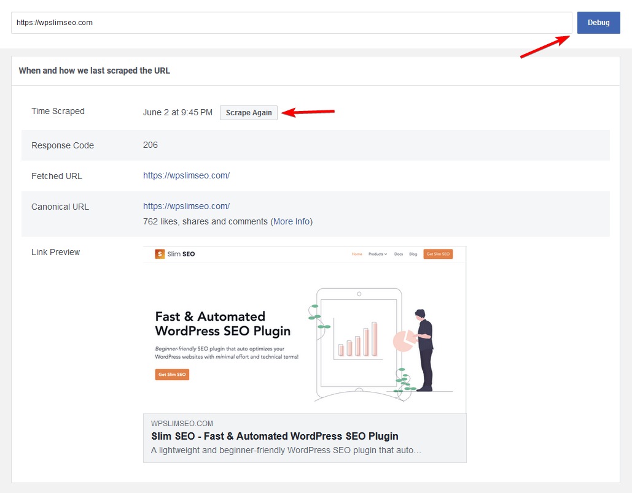Click the orange Get Slim SEO header button

pyautogui.click(x=438, y=254)
